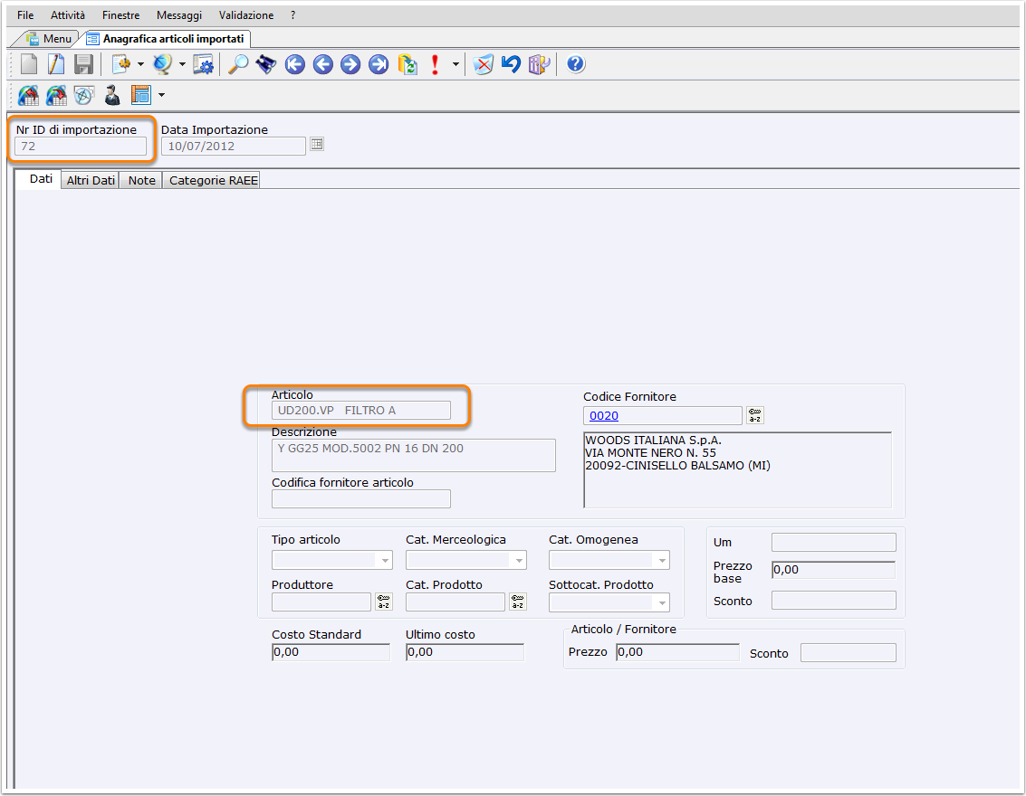
Task: Expand the puzzle document icon dropdown arrow
Action: 140,64
